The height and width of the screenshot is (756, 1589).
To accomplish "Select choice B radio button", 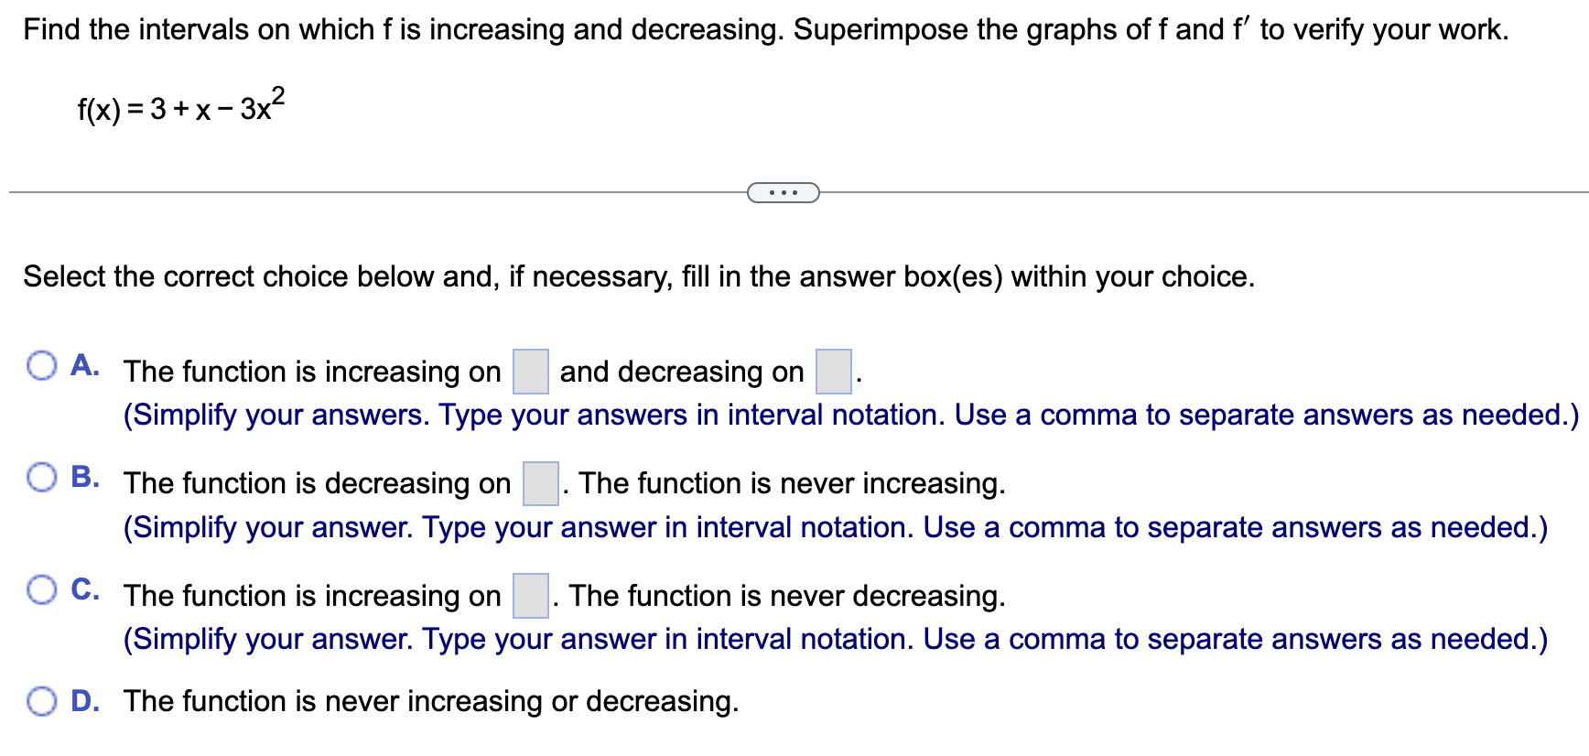I will [41, 477].
